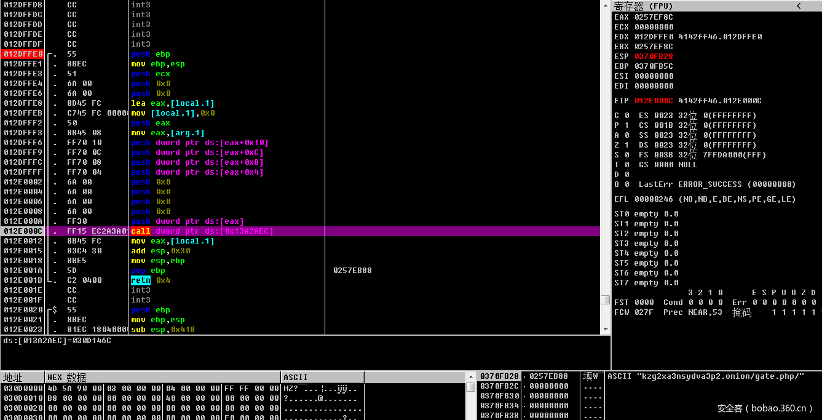Click the stack pane scrollbar up arrow
The height and width of the screenshot is (420, 822).
(x=471, y=376)
